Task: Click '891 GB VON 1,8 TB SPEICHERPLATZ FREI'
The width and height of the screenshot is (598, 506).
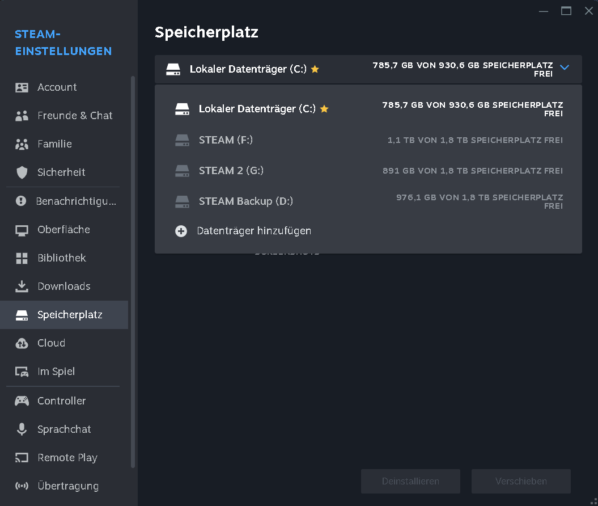Action: [473, 171]
